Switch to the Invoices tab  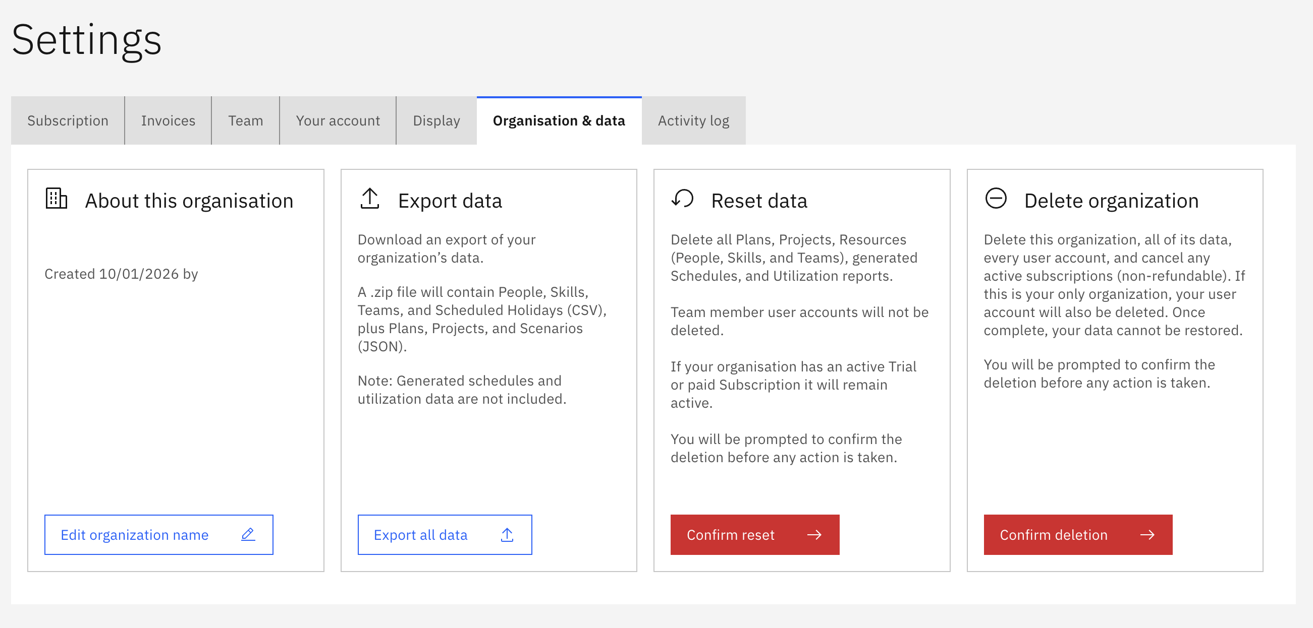click(x=168, y=120)
